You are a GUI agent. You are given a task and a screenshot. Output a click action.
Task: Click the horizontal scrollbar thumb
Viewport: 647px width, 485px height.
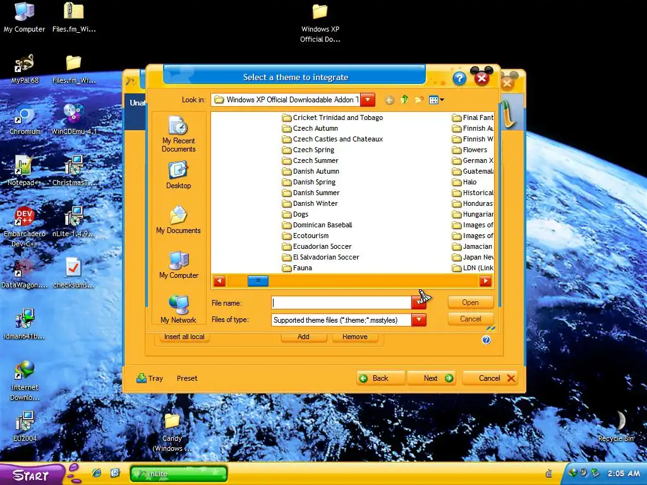pyautogui.click(x=258, y=281)
